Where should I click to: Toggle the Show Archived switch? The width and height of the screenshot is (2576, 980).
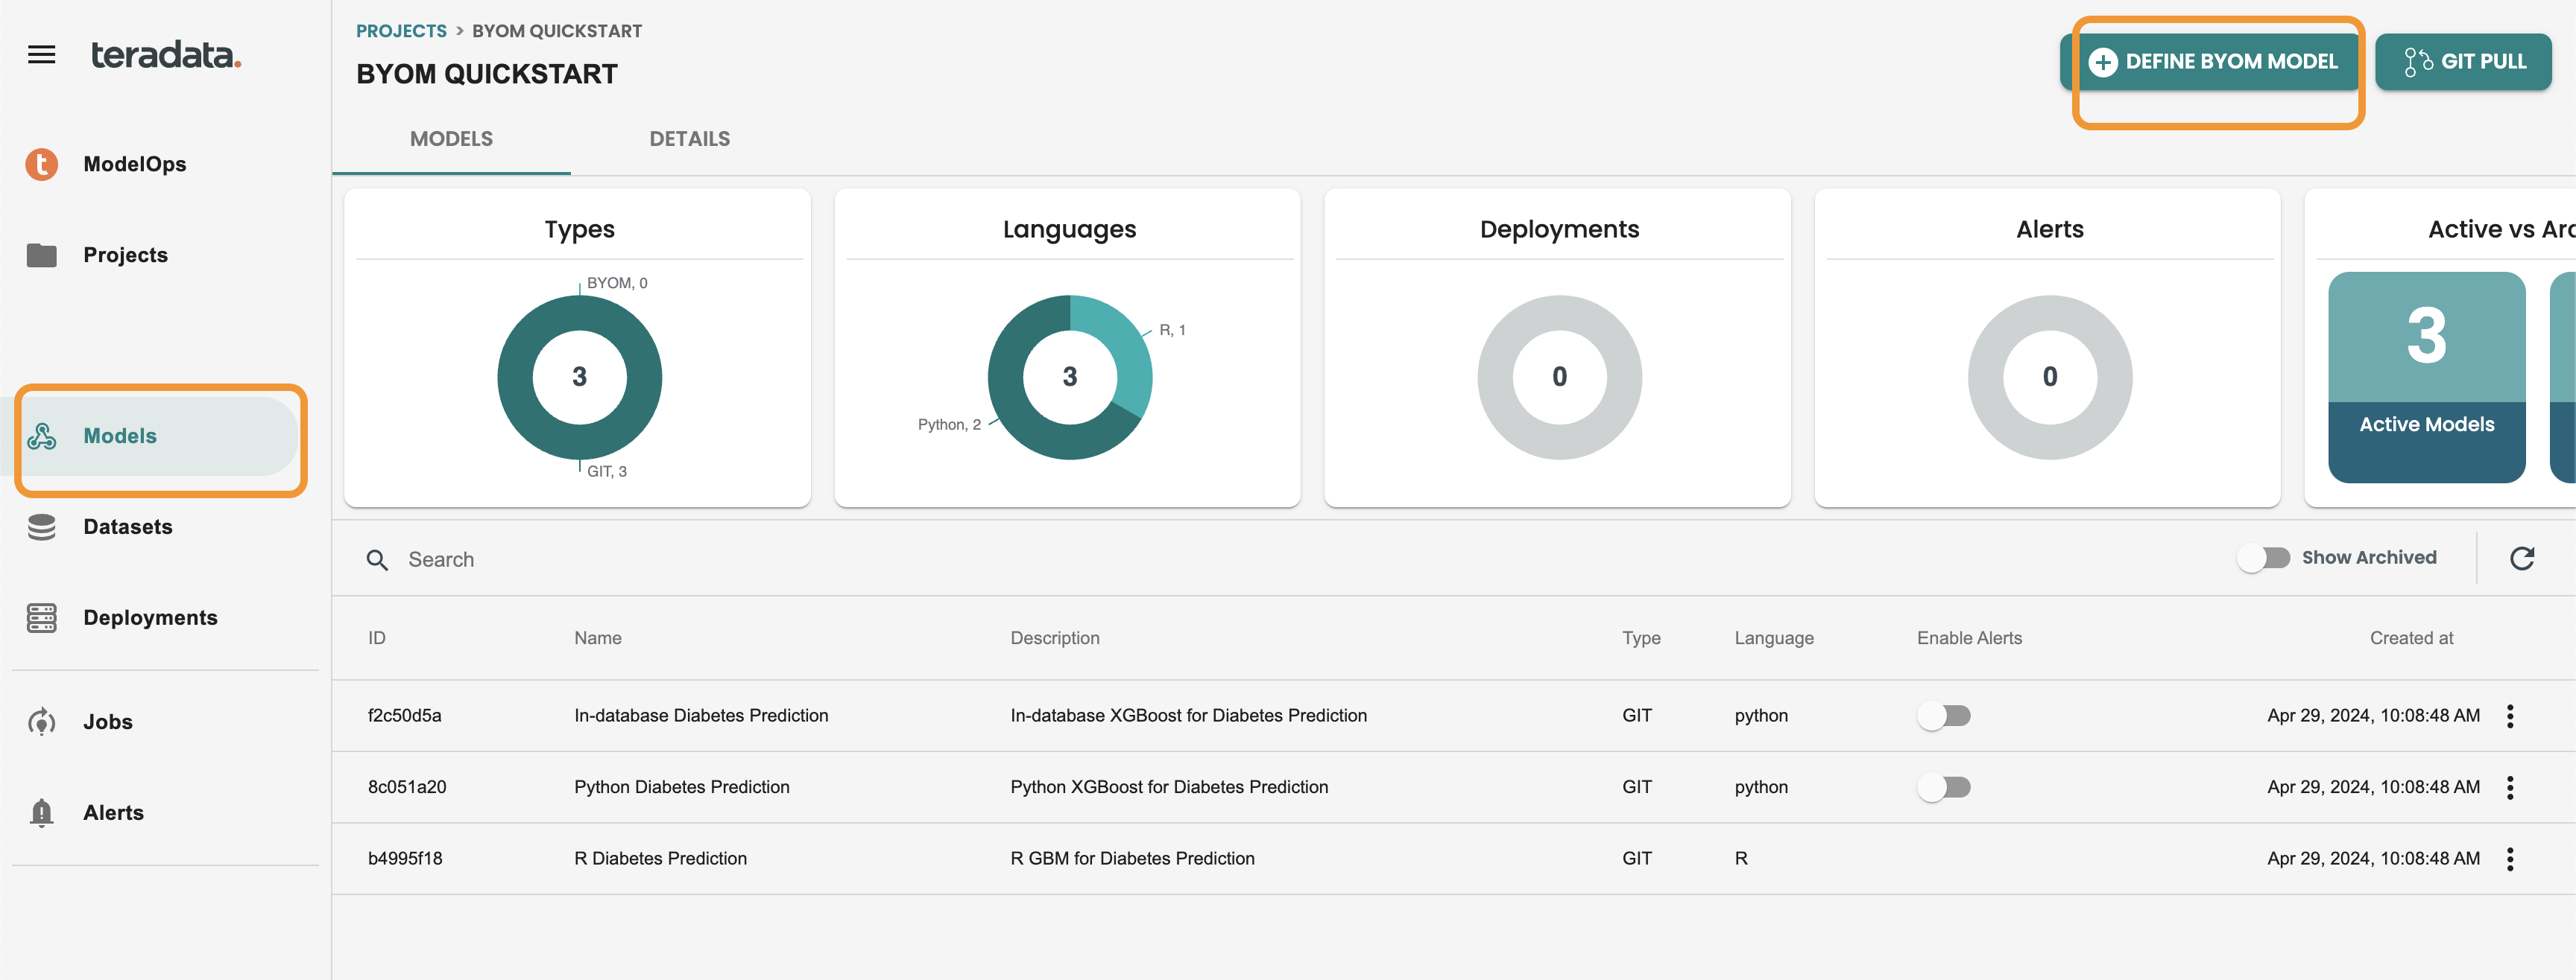click(2263, 558)
